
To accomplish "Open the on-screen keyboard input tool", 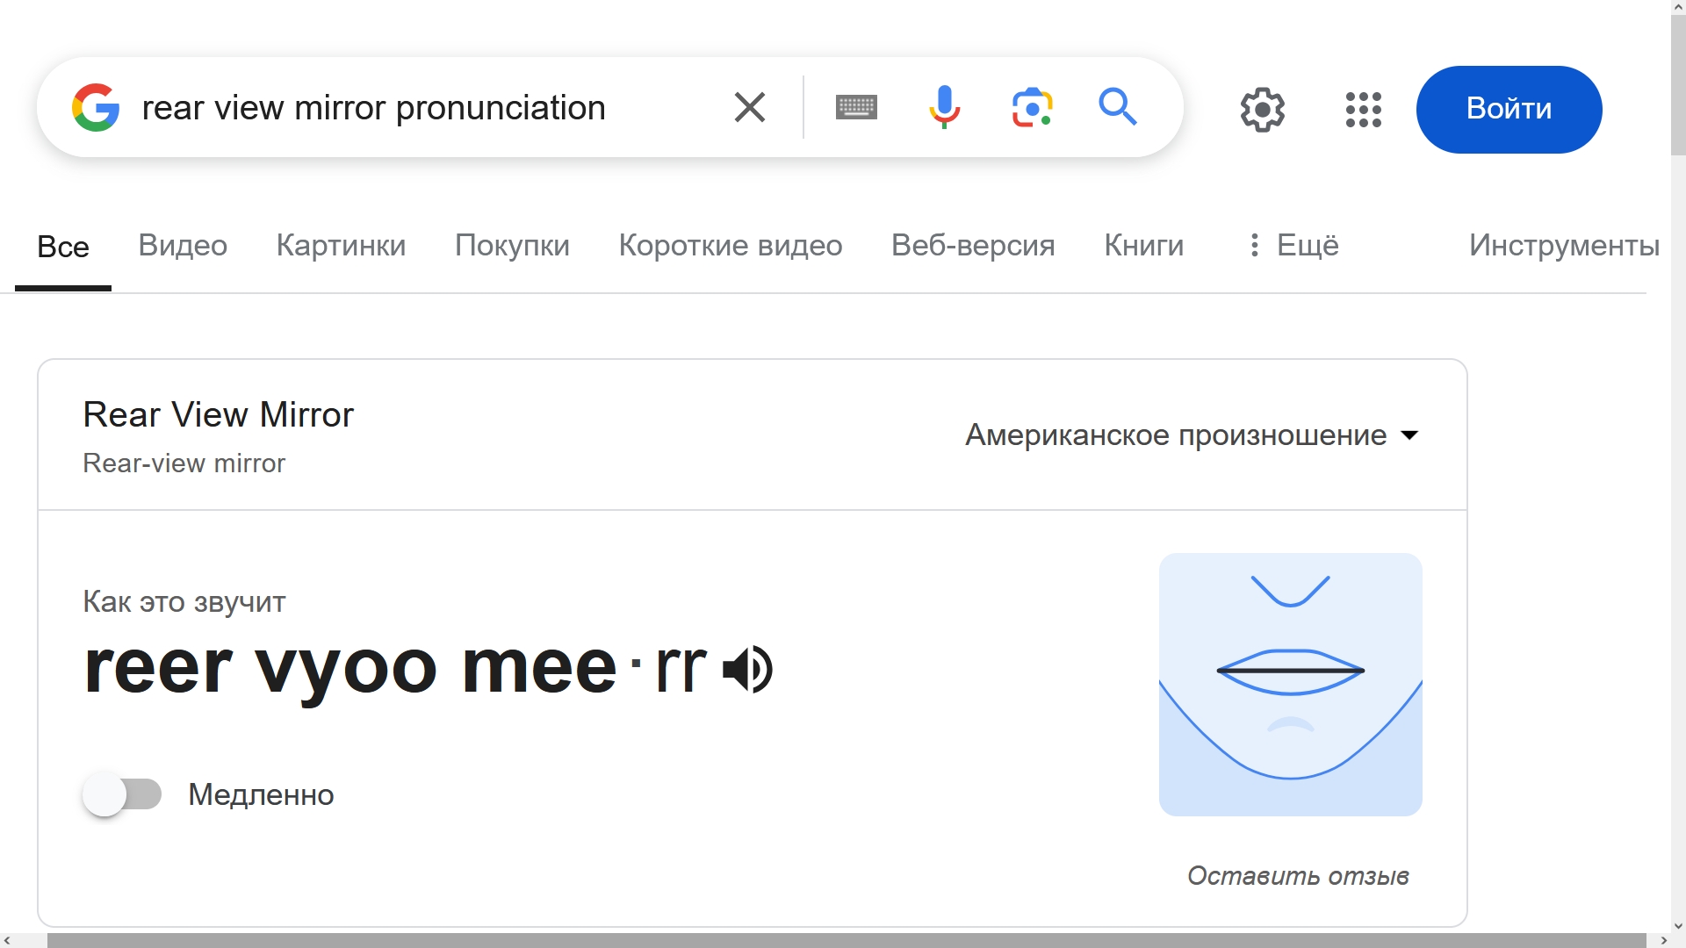I will (856, 108).
